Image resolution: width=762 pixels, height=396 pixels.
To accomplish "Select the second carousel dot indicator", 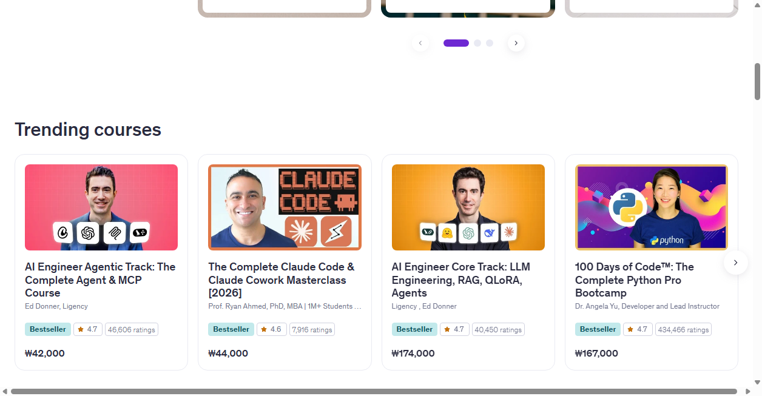I will click(477, 43).
